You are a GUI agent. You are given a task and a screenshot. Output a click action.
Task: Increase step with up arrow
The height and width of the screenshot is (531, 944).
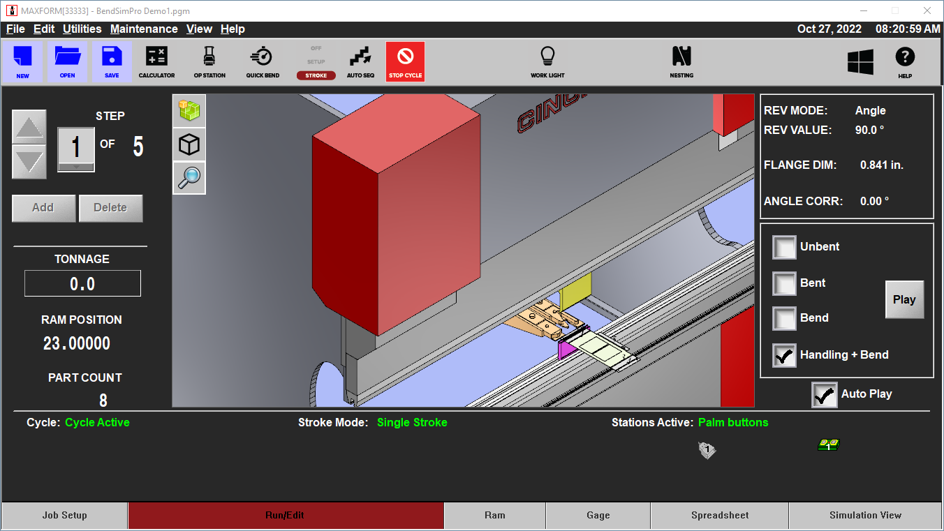coord(29,127)
